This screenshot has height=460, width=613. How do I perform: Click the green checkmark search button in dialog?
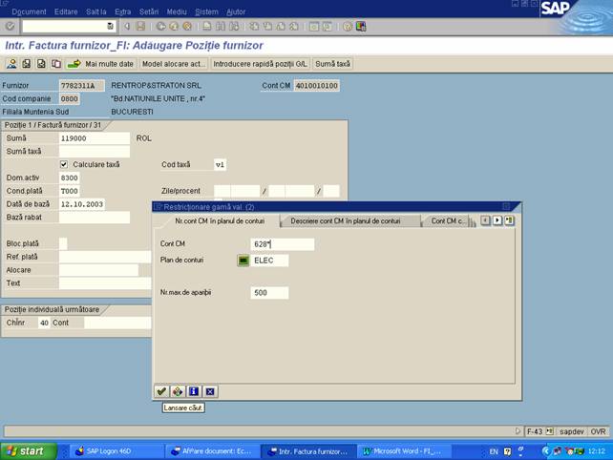coord(160,390)
